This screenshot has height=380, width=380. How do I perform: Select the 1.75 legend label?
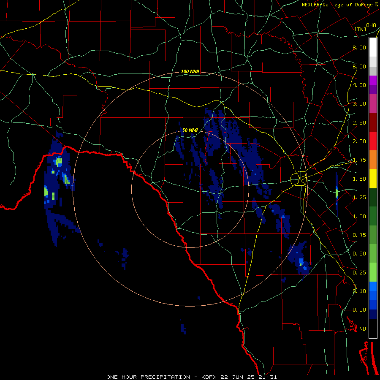pos(359,160)
